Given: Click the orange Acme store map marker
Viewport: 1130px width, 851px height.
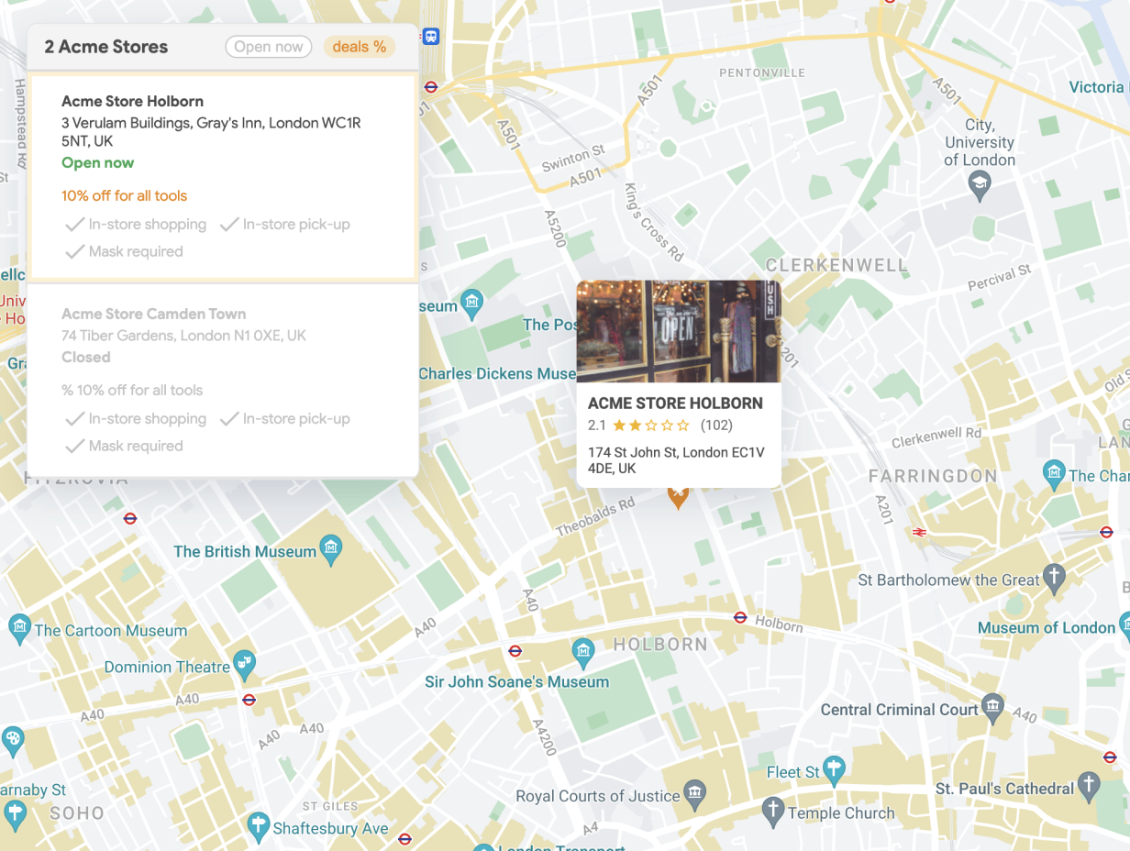Looking at the screenshot, I should 677,498.
